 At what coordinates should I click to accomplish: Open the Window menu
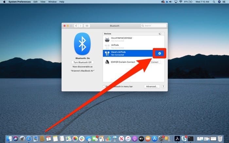click(52, 2)
